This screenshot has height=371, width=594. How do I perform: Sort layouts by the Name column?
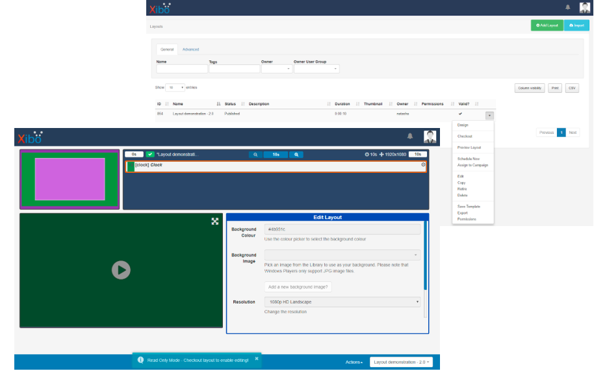[x=196, y=104]
